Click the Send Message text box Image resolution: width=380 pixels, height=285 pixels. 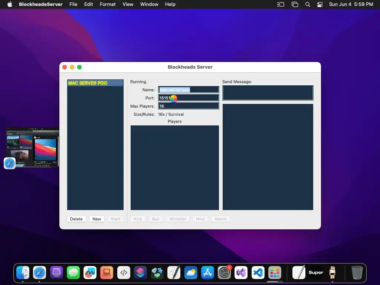tap(268, 93)
